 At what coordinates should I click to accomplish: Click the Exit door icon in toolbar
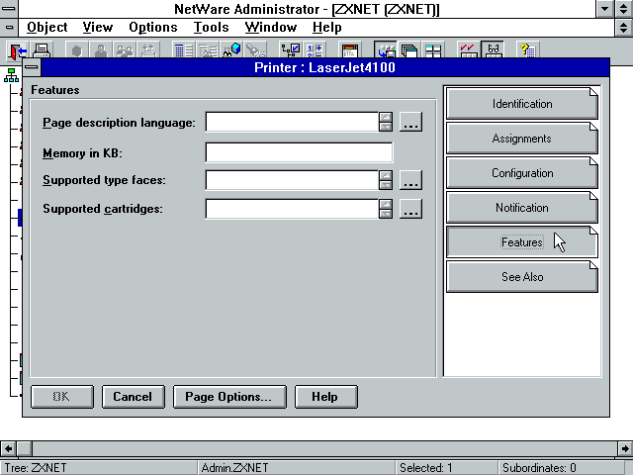17,50
